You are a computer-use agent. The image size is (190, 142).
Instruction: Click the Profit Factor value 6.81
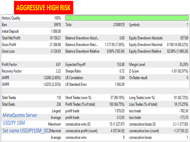click(x=58, y=64)
